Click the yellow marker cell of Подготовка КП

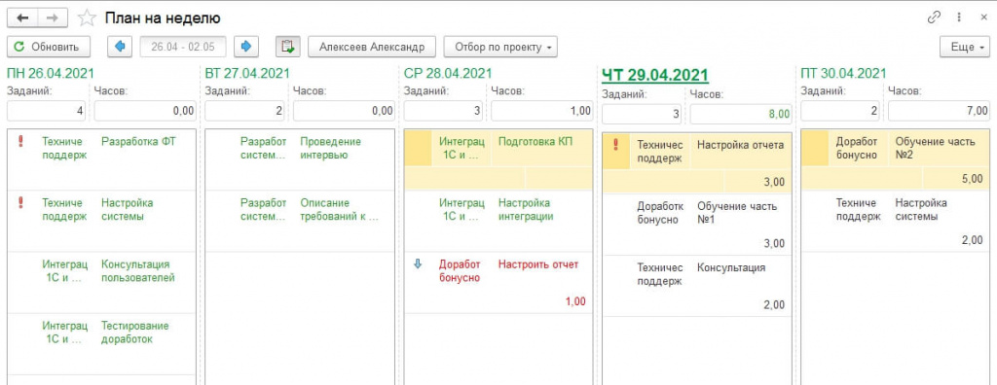click(x=418, y=149)
